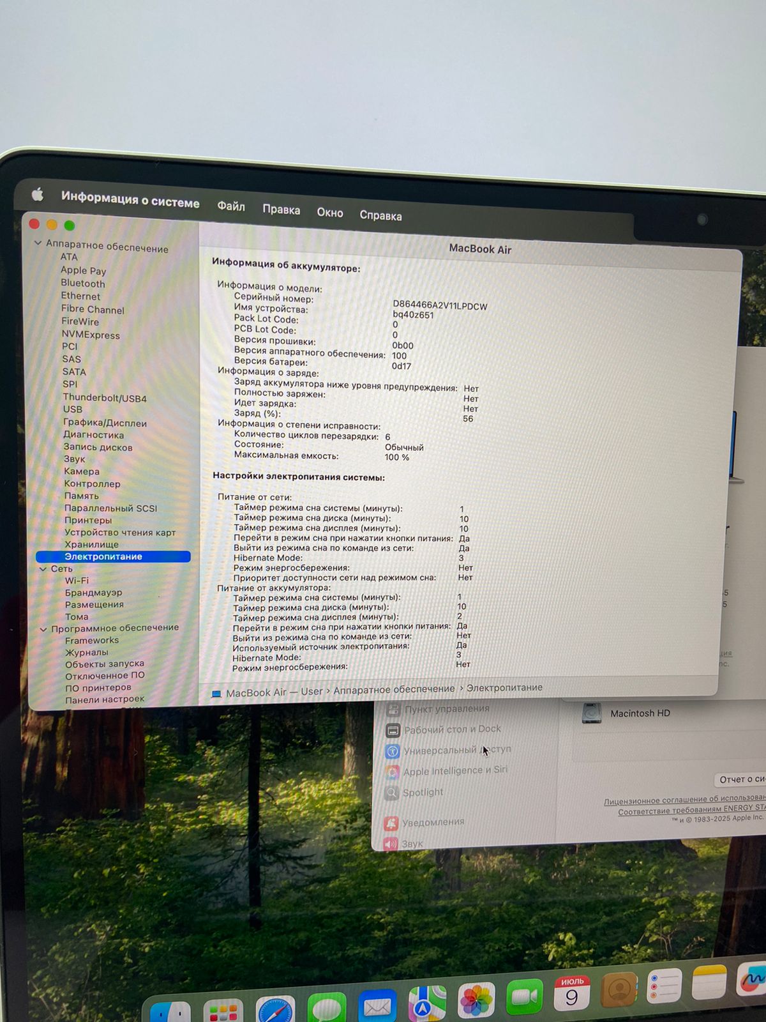
Task: Click the computer icon in the path bar
Action: click(x=216, y=694)
